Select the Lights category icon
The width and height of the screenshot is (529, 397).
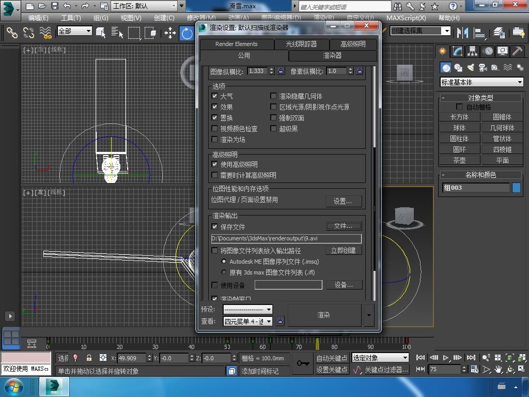pos(471,68)
